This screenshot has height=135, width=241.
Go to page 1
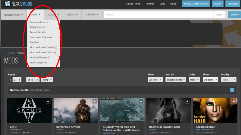click(10, 80)
